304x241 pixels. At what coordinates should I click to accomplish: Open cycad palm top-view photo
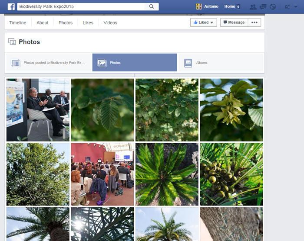pos(167,174)
